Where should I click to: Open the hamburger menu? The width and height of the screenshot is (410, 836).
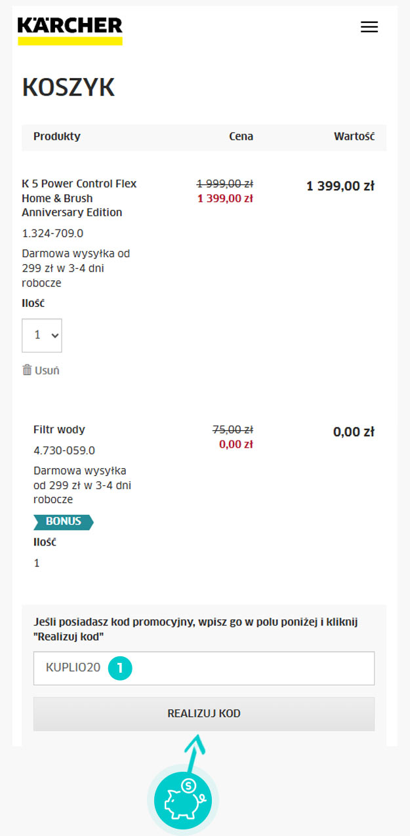tap(369, 27)
